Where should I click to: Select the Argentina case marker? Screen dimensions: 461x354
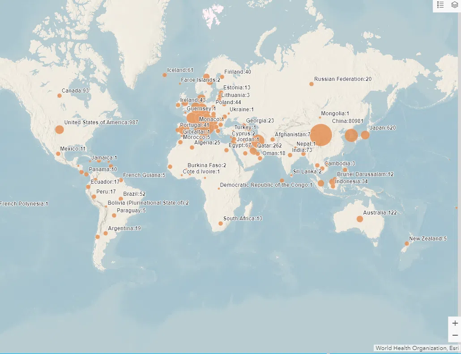(x=106, y=233)
